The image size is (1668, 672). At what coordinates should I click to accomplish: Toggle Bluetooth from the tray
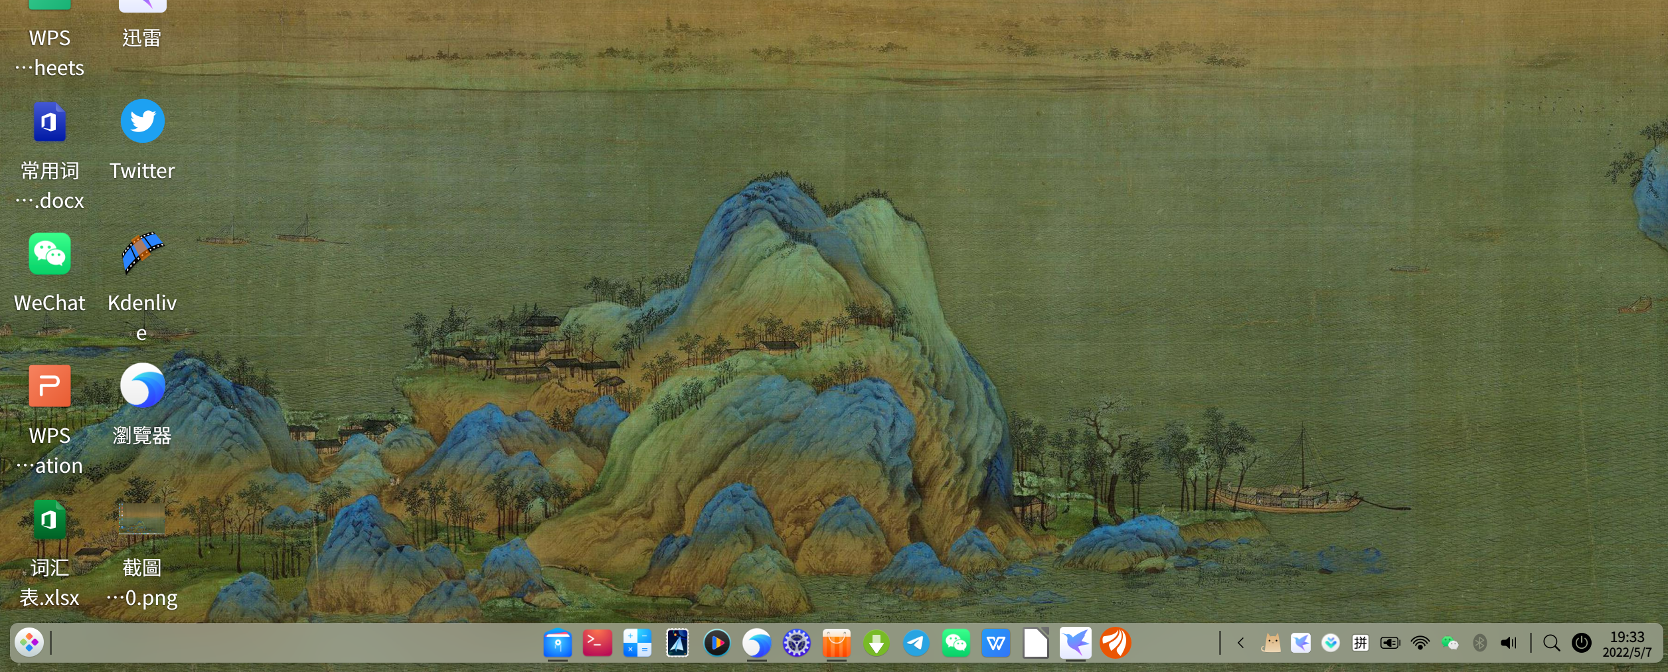point(1479,643)
